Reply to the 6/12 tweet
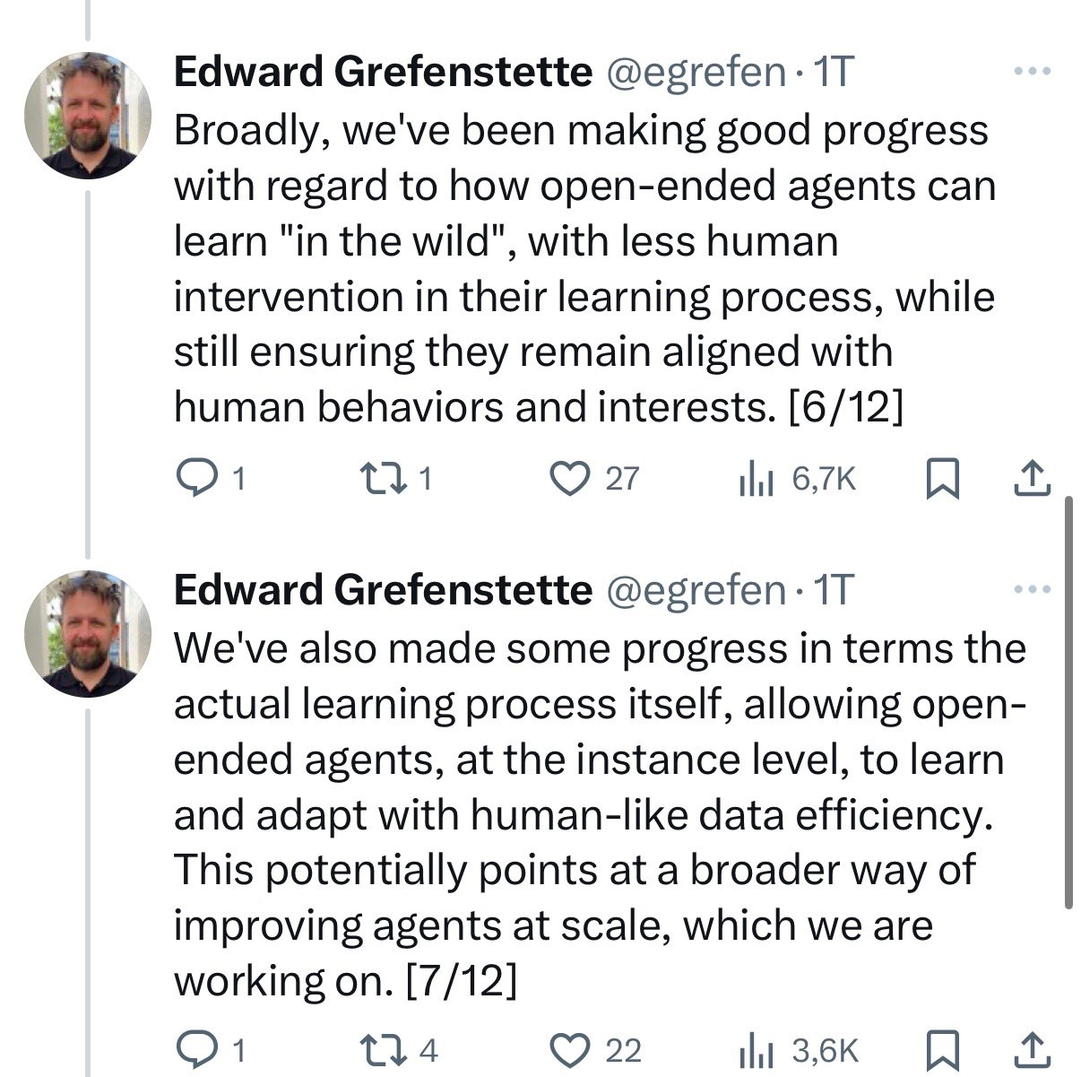This screenshot has height=1077, width=1081. pyautogui.click(x=193, y=480)
